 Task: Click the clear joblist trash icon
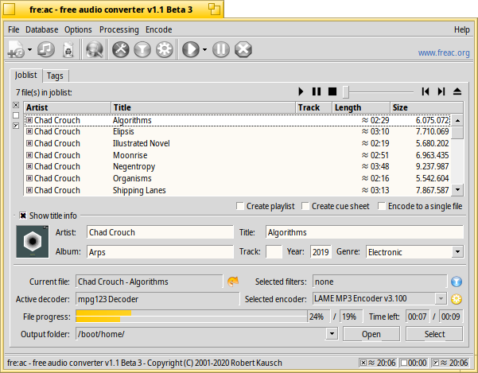click(68, 49)
